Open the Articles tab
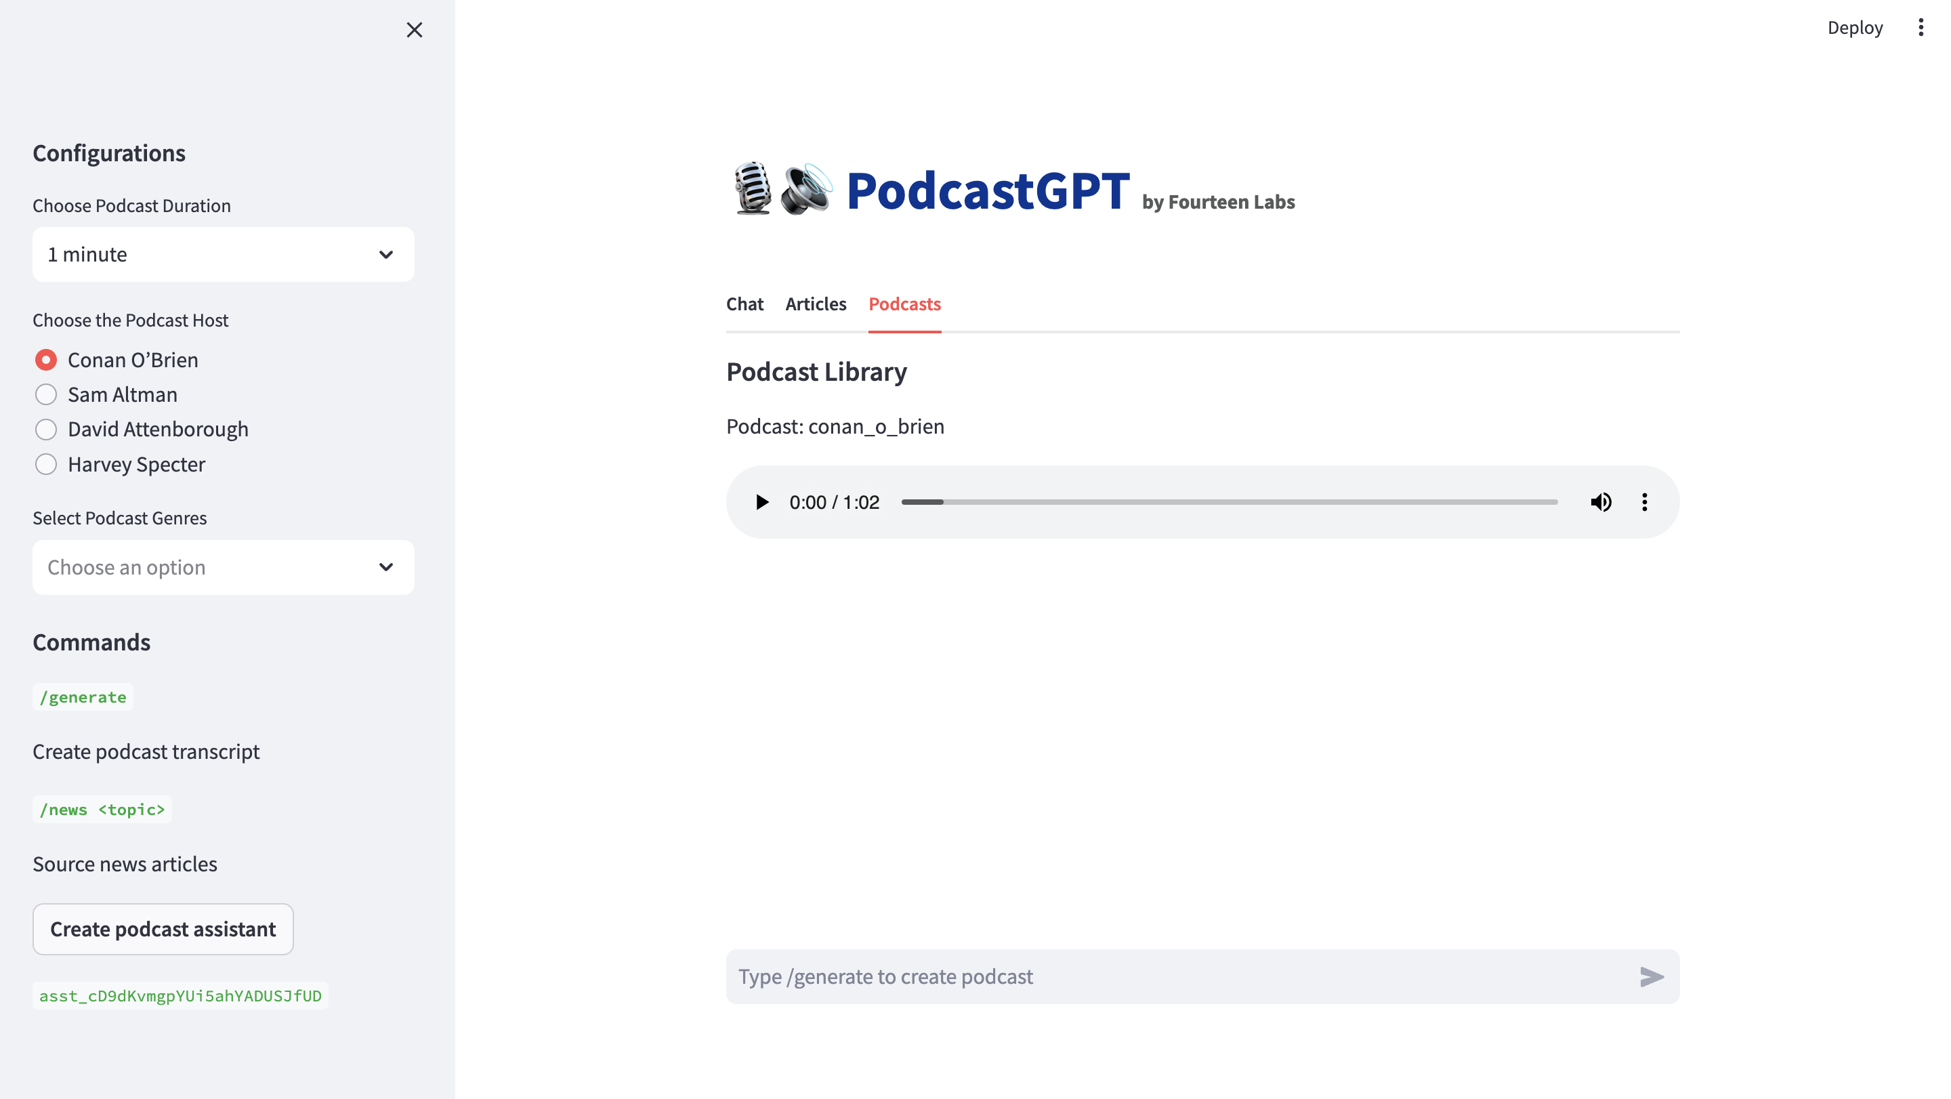Screen dimensions: 1951x1099 [815, 304]
